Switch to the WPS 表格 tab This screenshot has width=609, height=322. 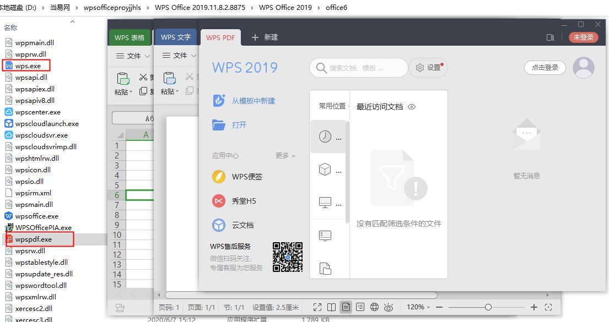(130, 37)
